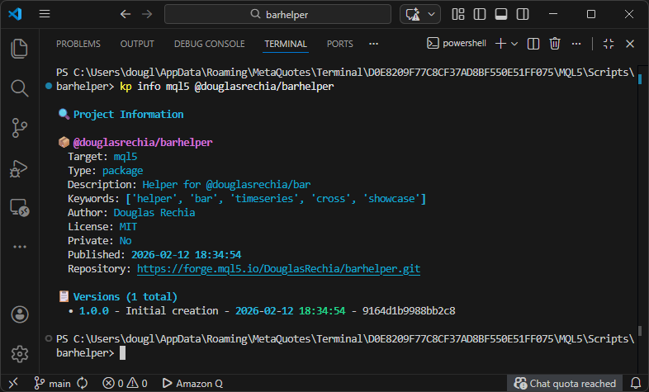
Task: Click the notifications bell in status bar
Action: coord(635,383)
